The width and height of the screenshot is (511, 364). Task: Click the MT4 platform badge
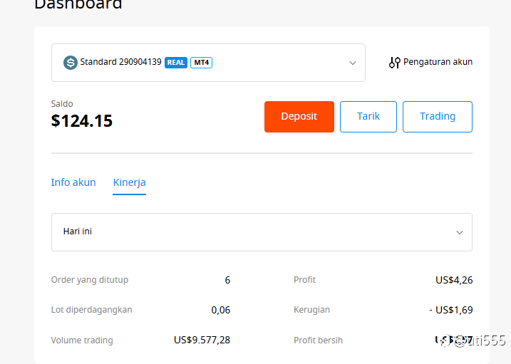point(201,63)
